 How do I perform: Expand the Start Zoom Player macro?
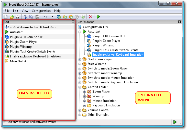pos(80,59)
